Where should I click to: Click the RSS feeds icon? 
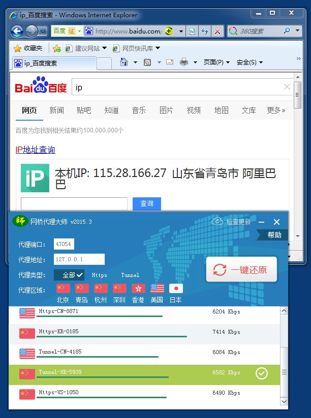pos(147,62)
